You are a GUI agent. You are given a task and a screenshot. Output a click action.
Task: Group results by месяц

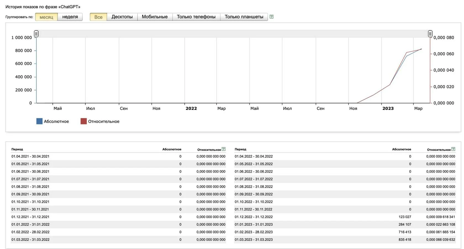(46, 17)
